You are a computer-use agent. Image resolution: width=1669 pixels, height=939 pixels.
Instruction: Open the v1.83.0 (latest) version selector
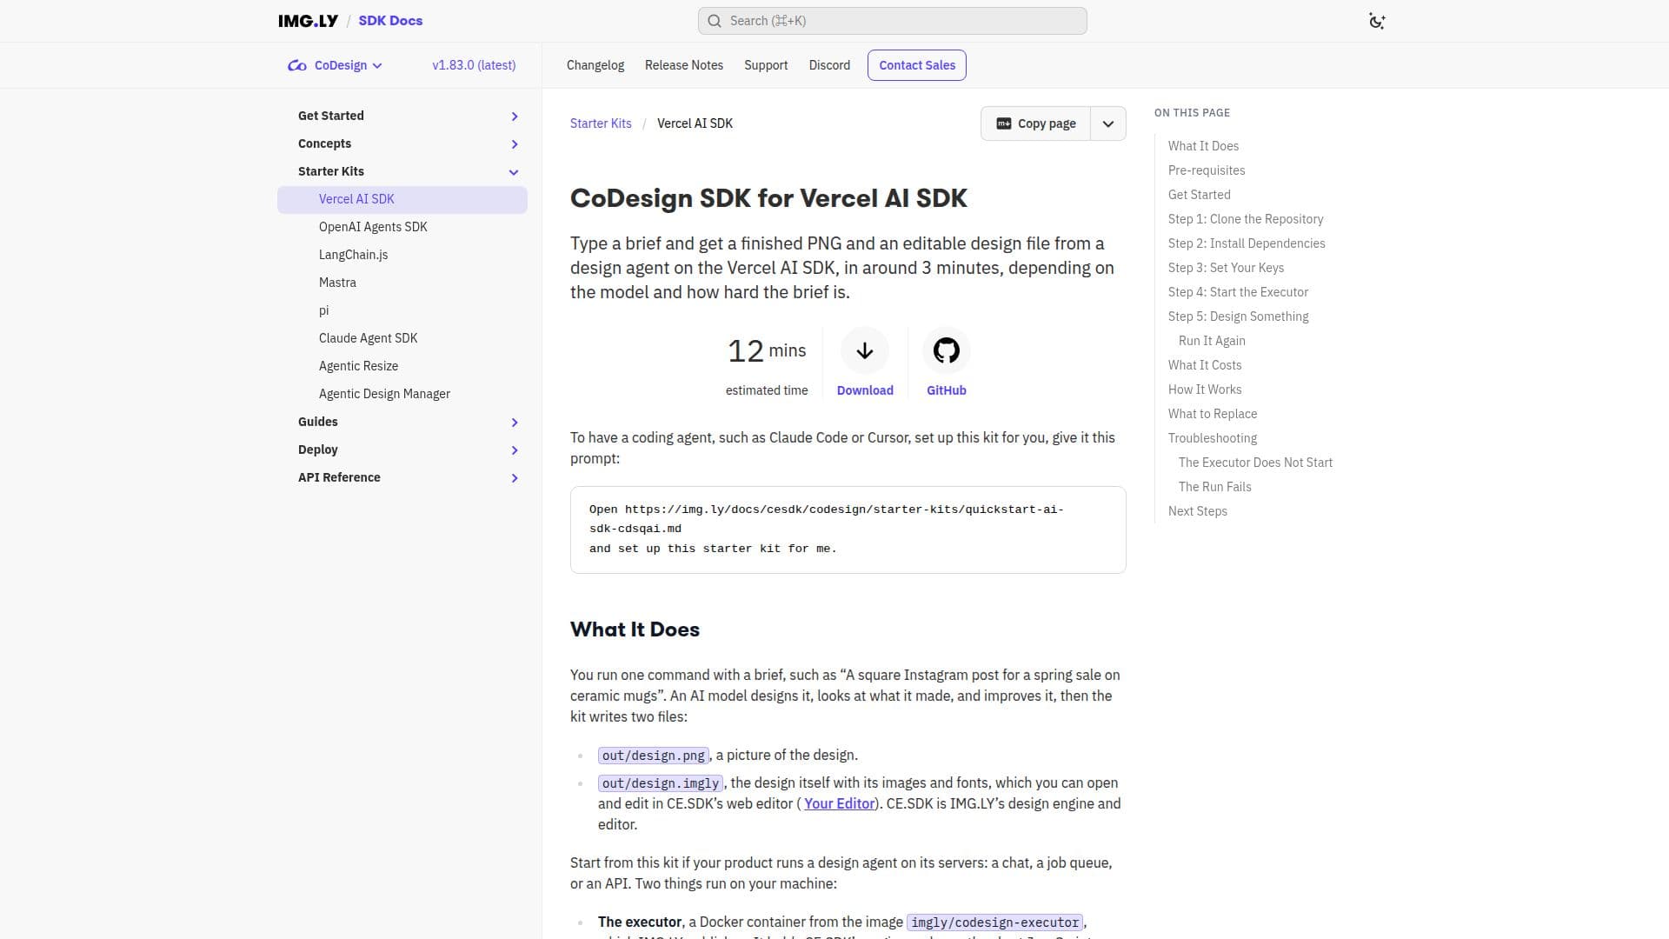[474, 65]
